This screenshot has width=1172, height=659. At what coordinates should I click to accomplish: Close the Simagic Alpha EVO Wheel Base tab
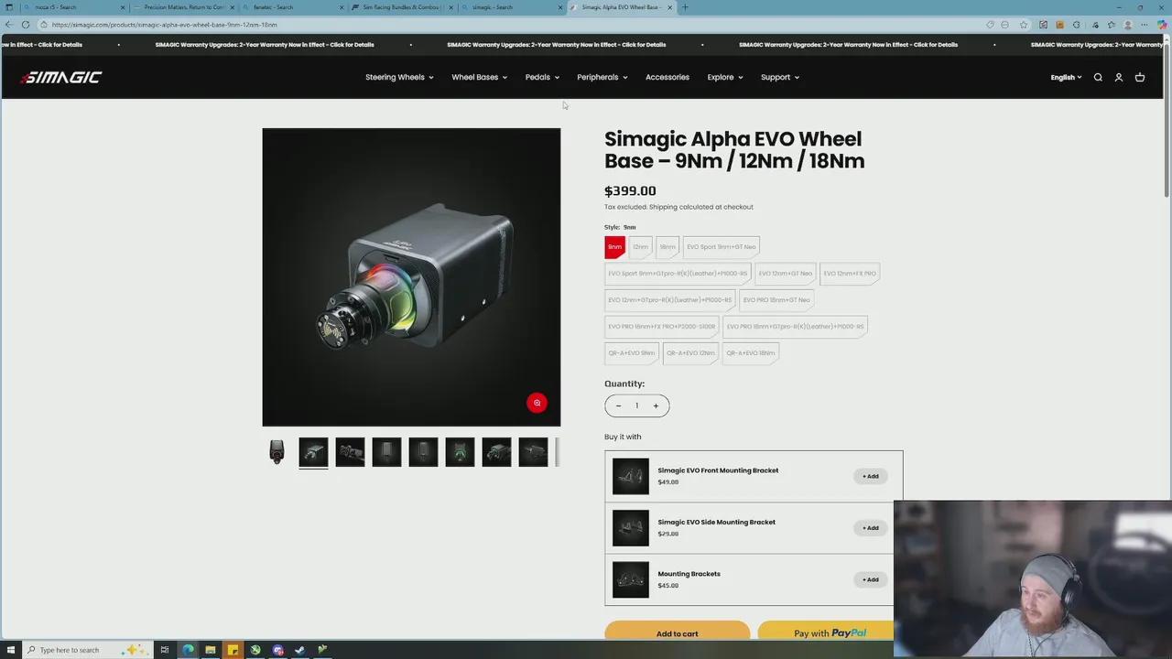tap(669, 7)
